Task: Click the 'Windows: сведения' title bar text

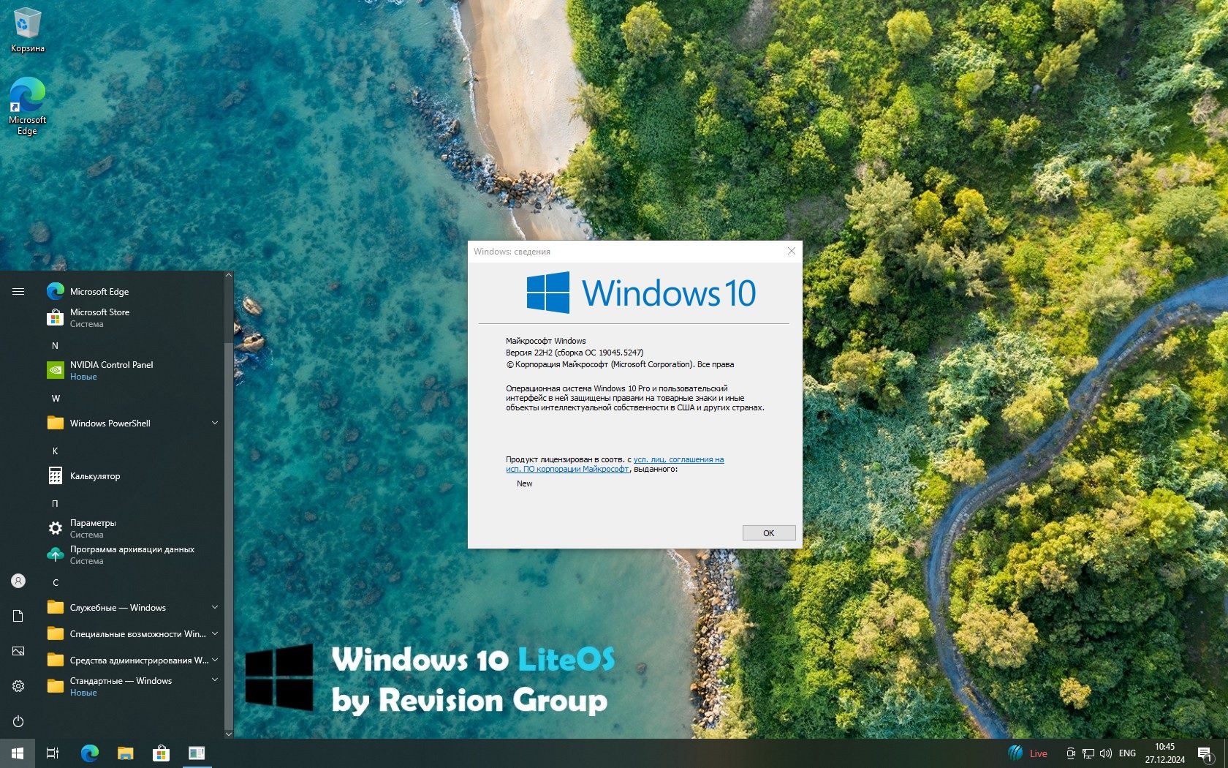Action: point(512,252)
